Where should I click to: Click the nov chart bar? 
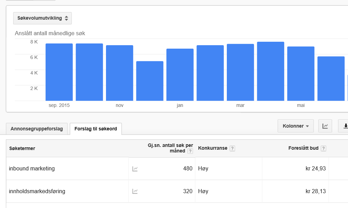[x=119, y=73]
